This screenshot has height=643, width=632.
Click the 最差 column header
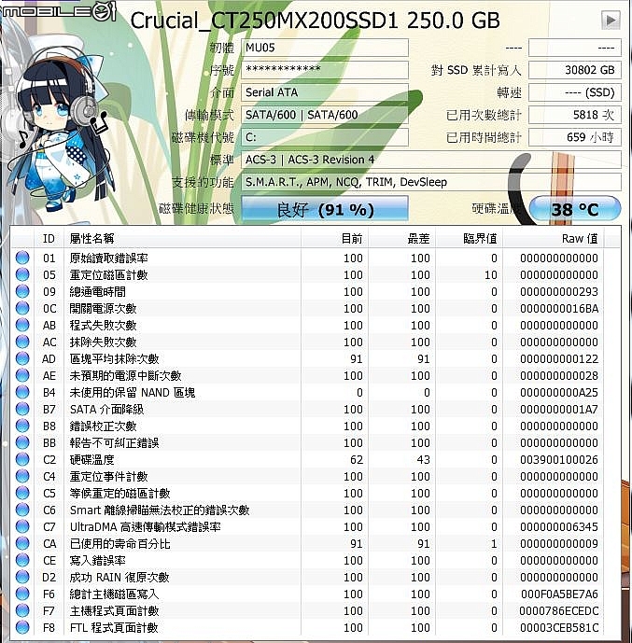click(402, 238)
